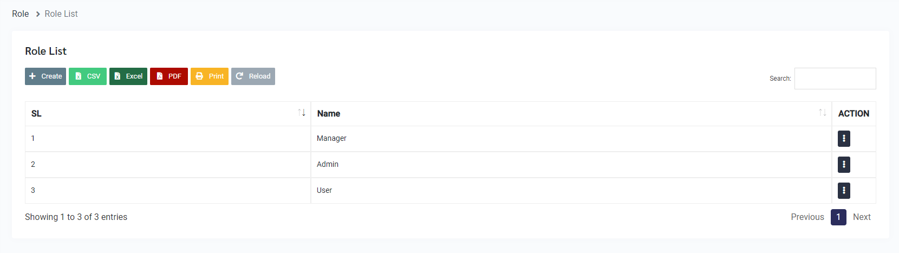
Task: Open action menu for Admin role
Action: click(x=844, y=165)
